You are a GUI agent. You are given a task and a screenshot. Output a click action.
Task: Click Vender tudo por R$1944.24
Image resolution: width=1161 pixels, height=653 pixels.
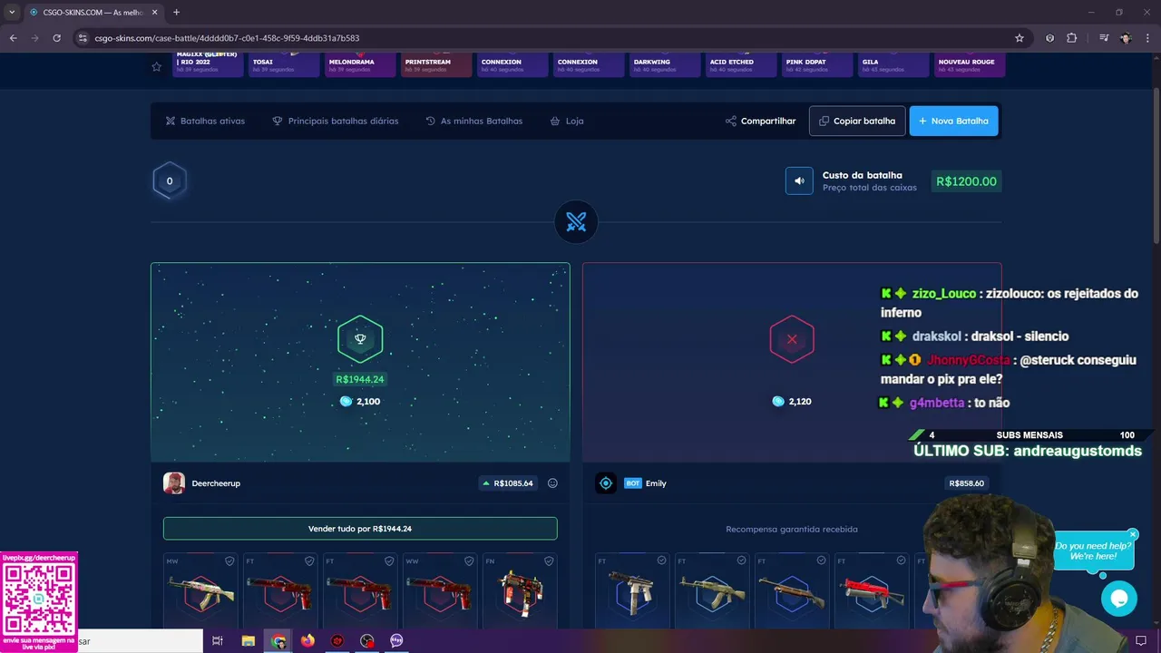[x=360, y=529]
